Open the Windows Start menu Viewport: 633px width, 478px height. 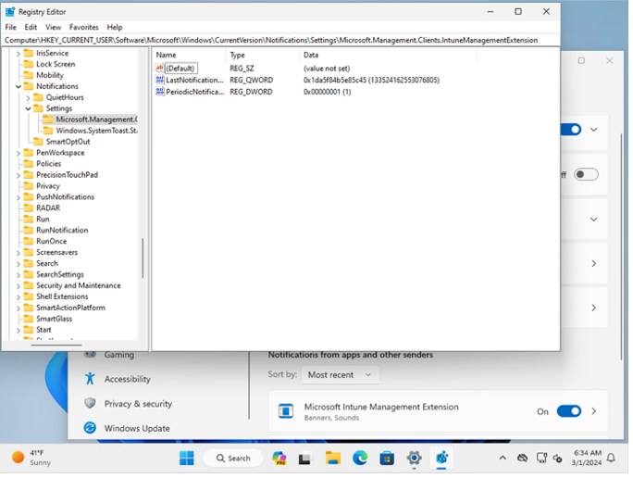coord(187,458)
